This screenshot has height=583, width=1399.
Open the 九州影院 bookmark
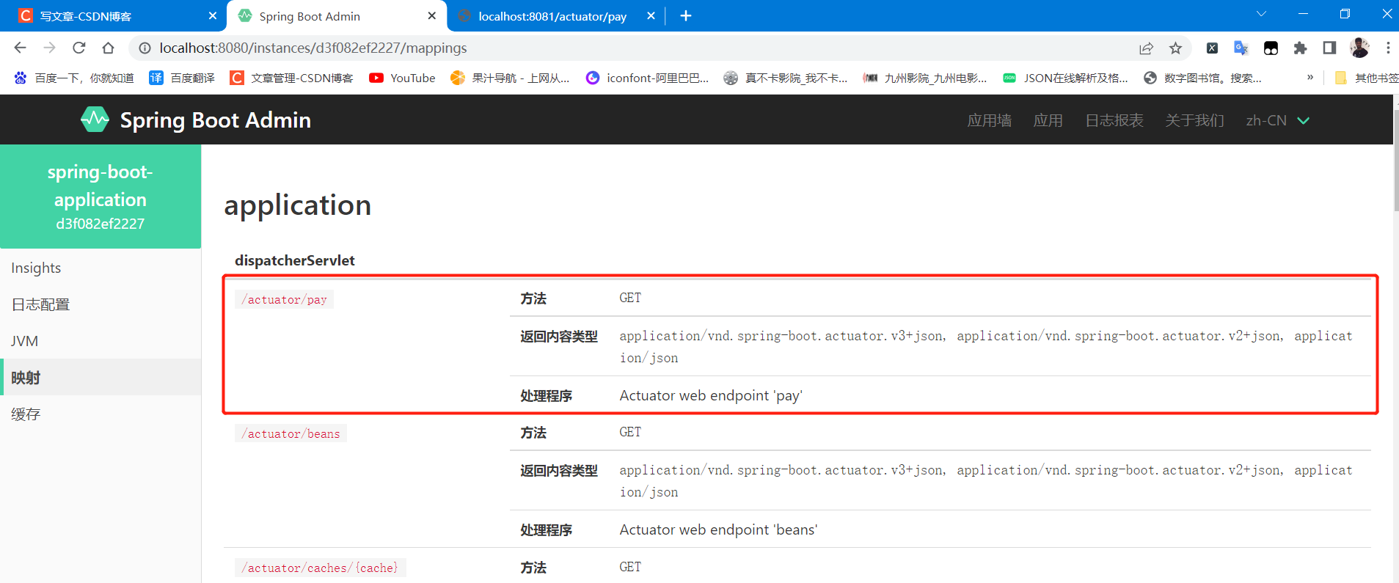point(924,78)
